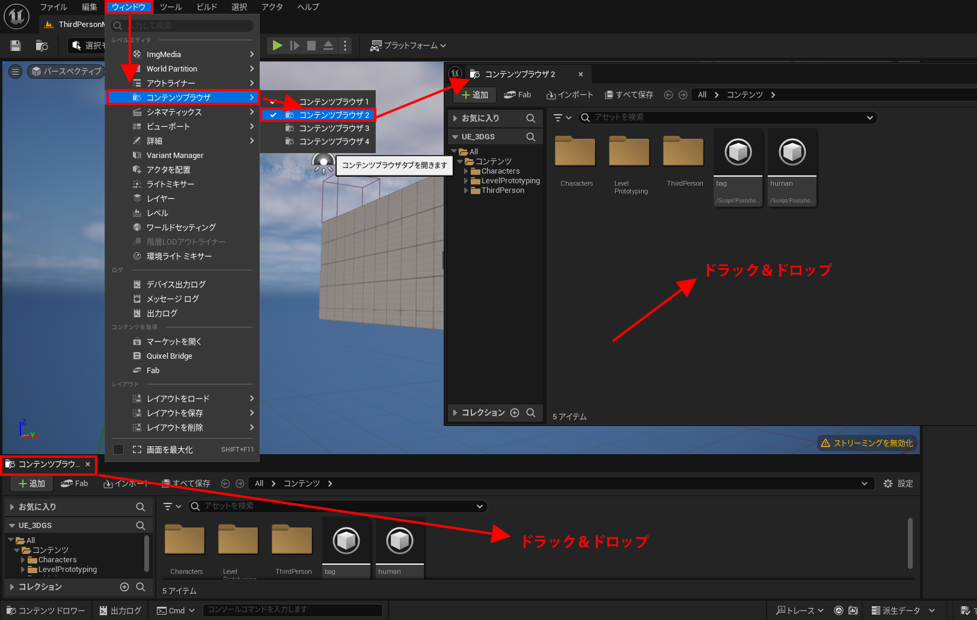Click すべて保存 to save all assets
Screen dimensions: 977x620
[628, 94]
